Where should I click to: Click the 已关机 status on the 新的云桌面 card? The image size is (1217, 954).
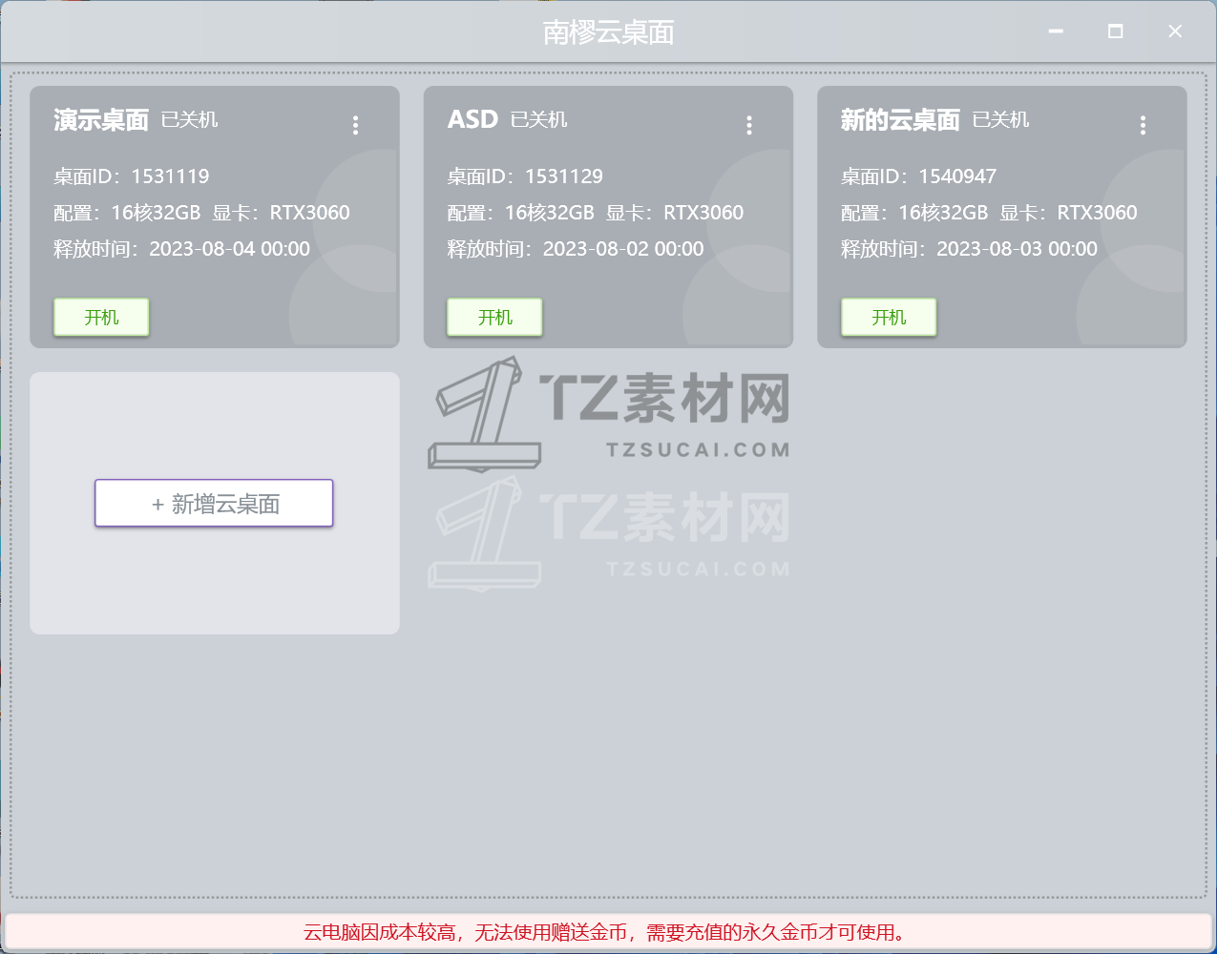[x=1000, y=120]
